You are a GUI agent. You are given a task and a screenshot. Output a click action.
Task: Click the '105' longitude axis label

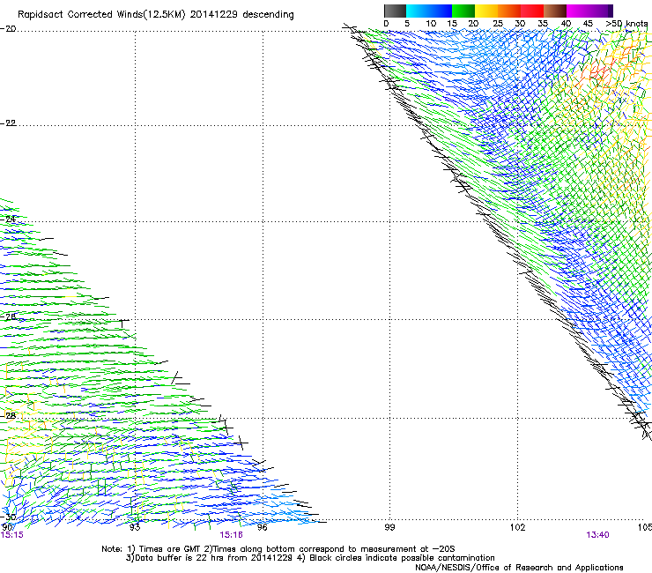(x=645, y=527)
